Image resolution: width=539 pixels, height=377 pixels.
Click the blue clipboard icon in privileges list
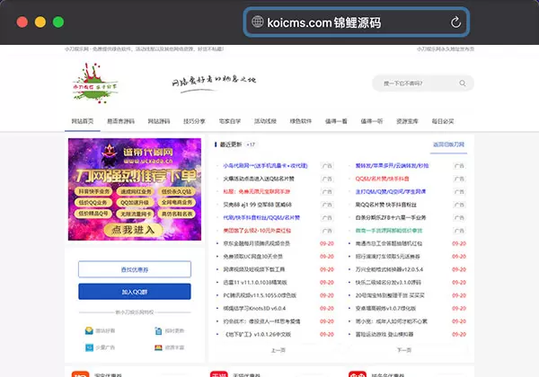point(158,330)
